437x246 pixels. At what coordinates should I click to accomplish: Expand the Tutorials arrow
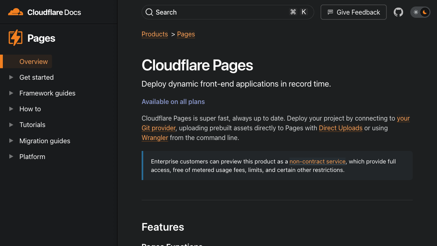(x=11, y=125)
